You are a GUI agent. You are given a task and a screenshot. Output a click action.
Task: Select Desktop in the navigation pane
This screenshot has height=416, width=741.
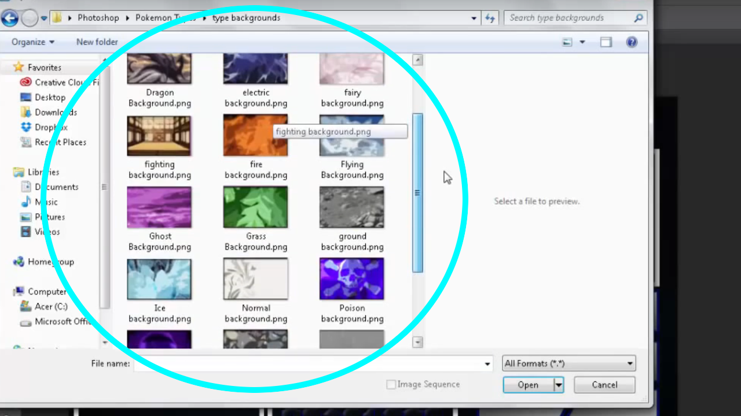43,98
